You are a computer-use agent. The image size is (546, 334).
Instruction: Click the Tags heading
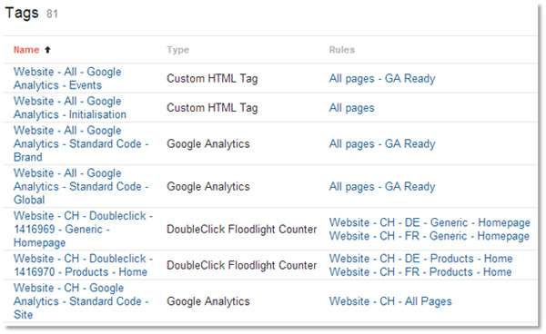22,13
